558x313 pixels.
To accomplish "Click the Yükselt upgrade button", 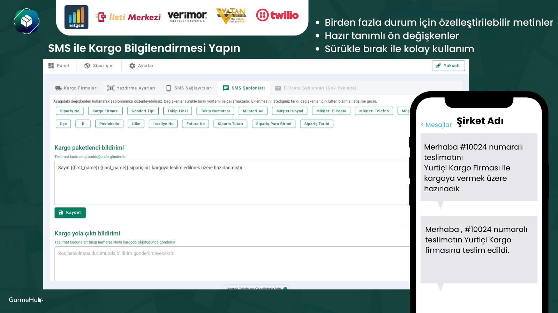I will click(x=448, y=66).
